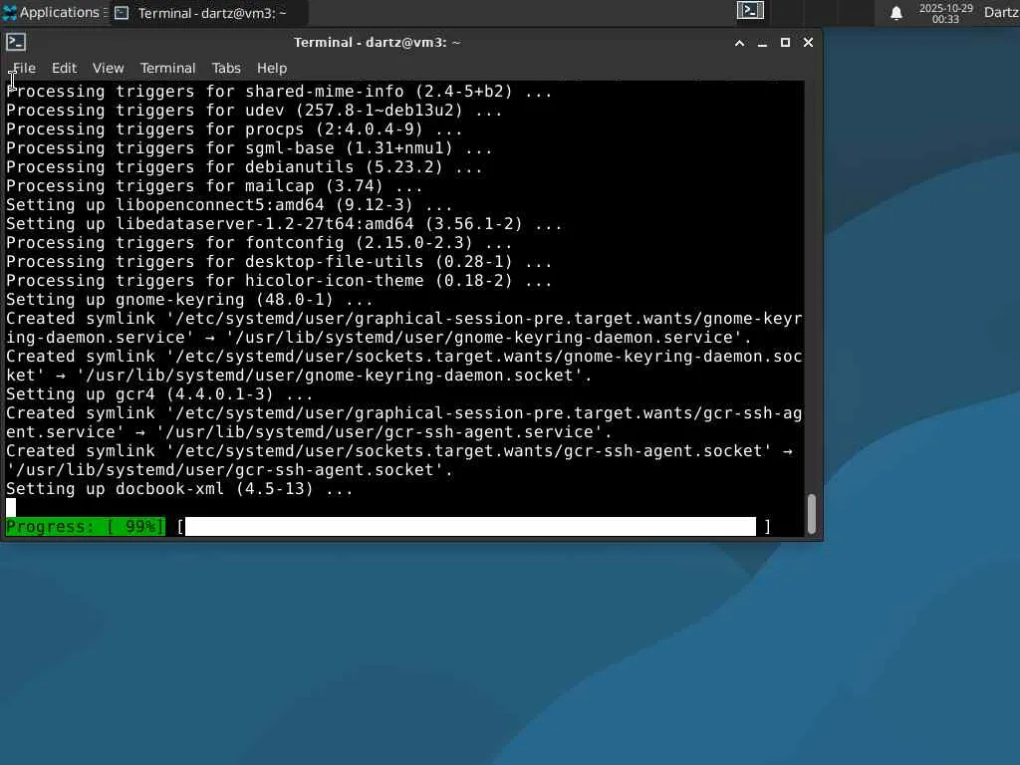Click the white apt progress bar

click(470, 526)
